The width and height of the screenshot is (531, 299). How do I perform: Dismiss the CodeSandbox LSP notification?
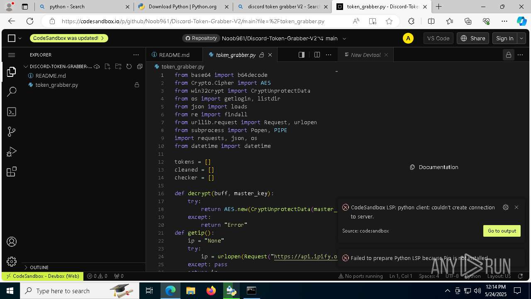coord(516,207)
